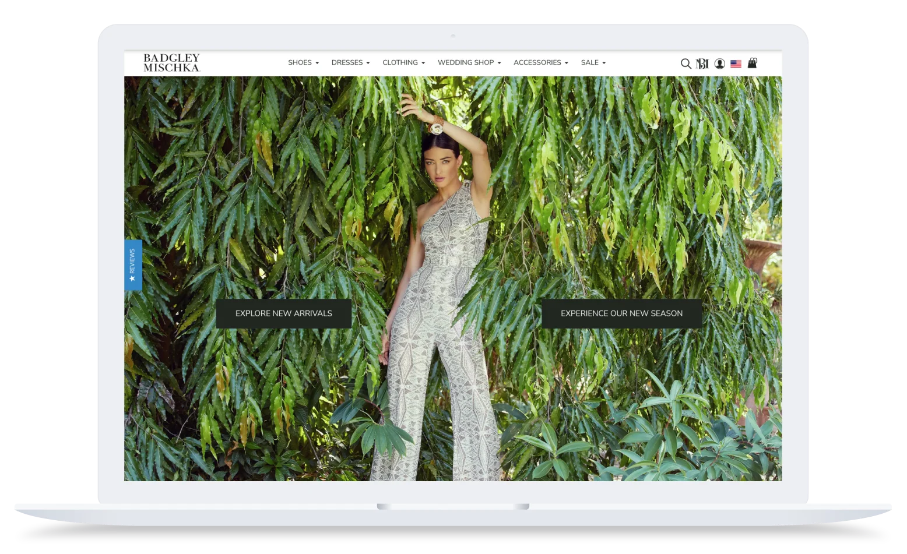Select the Dresses menu label
Viewport: 907px width, 554px height.
point(347,62)
